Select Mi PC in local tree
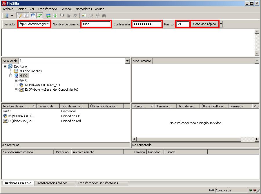This screenshot has width=261, height=194. click(x=23, y=76)
